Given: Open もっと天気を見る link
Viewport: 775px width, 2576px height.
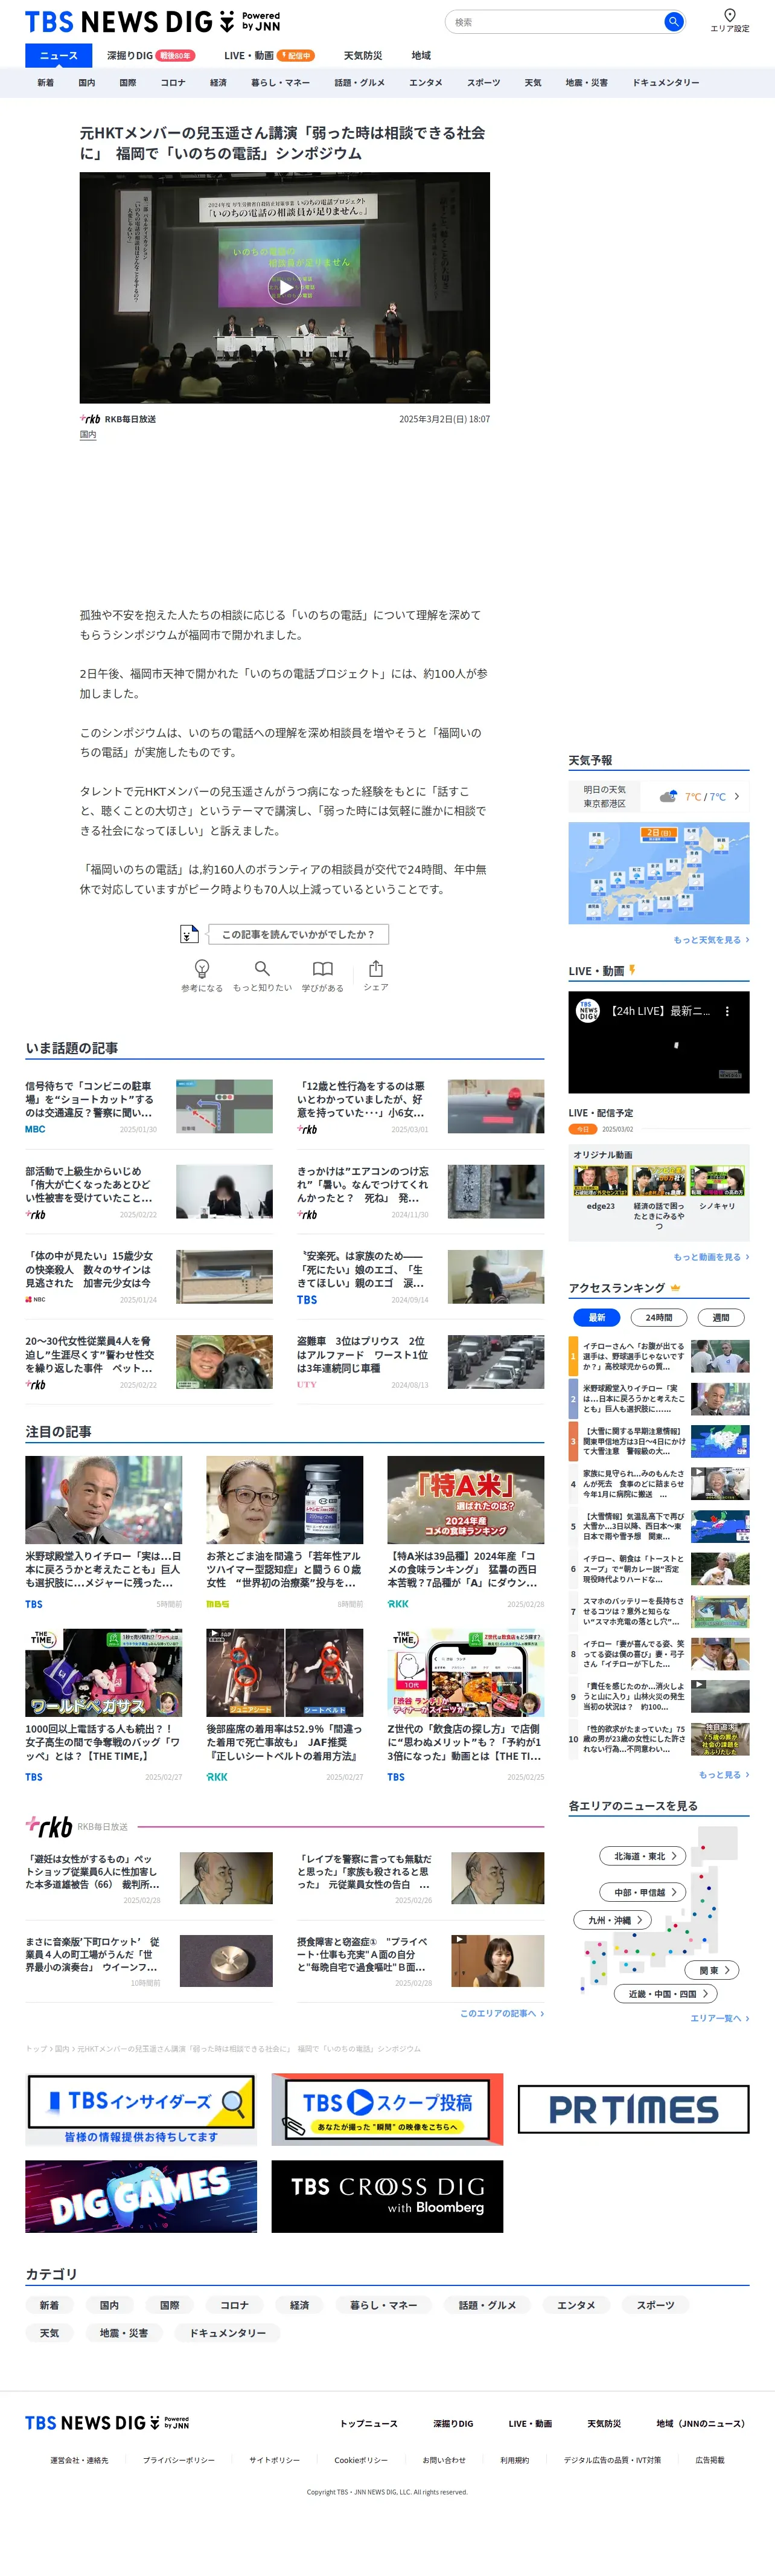Looking at the screenshot, I should [x=711, y=940].
